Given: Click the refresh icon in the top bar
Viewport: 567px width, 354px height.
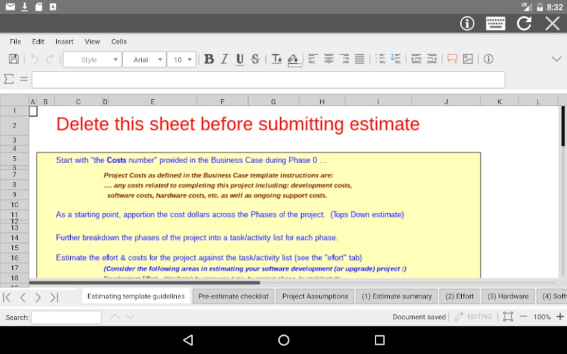Looking at the screenshot, I should coord(524,24).
